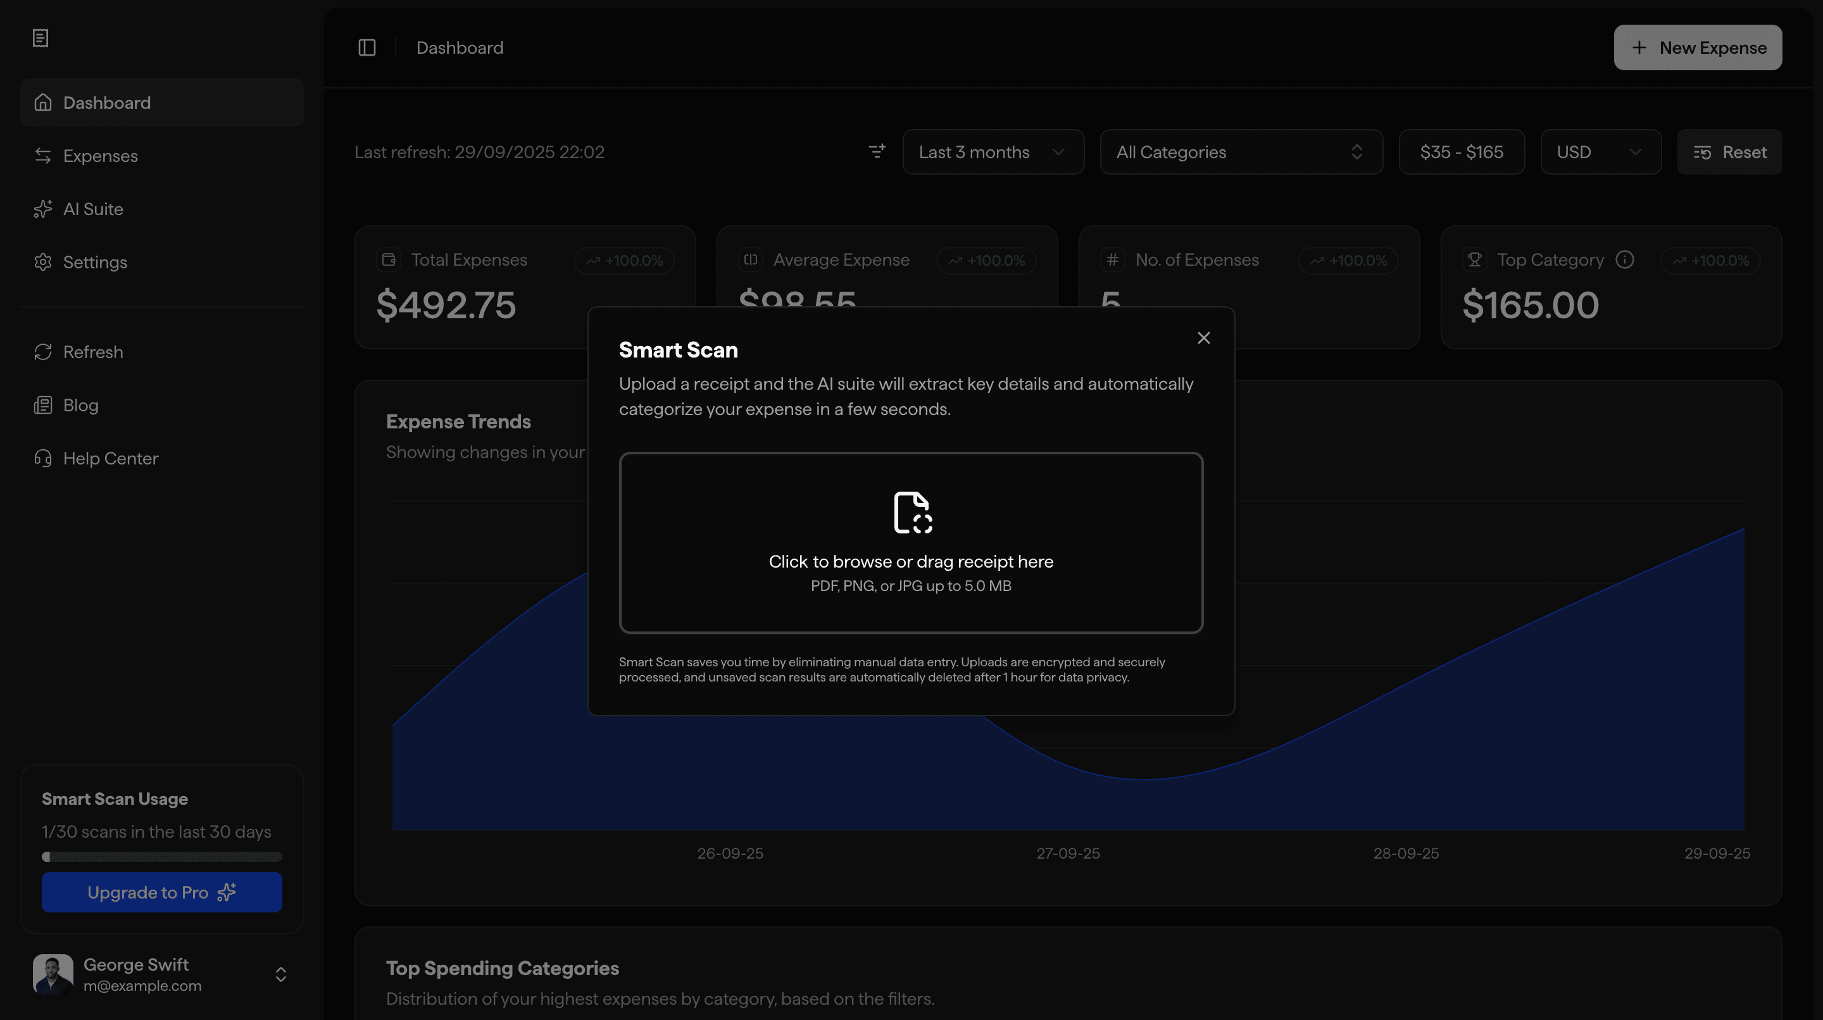Click the $35 - $165 amount range filter

(1462, 151)
